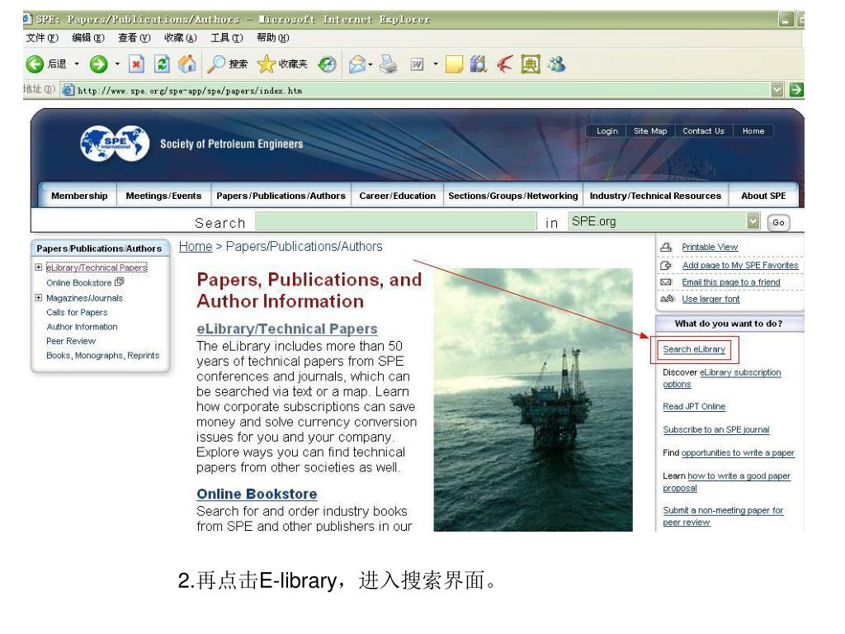Expand Magazines/Journals tree node
Image resolution: width=845 pixels, height=634 pixels.
tap(38, 297)
